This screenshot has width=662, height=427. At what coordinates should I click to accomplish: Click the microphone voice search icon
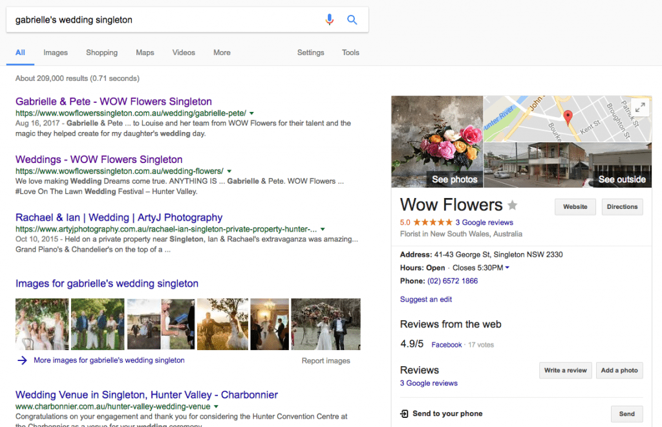click(330, 20)
